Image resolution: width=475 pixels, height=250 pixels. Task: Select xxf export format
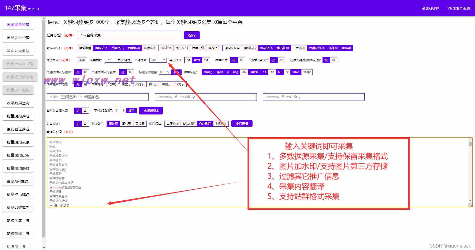[206, 60]
